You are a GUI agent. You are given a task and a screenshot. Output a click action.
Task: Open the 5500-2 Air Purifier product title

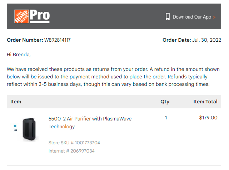click(90, 123)
